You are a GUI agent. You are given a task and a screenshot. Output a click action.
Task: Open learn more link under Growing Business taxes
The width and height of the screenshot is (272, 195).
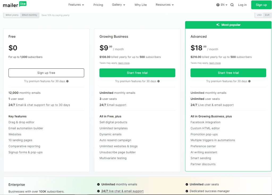(124, 63)
